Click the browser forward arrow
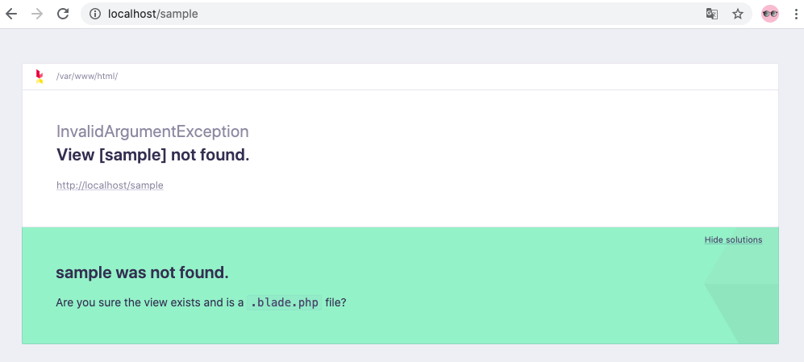Screen dimensions: 804x362 (36, 14)
